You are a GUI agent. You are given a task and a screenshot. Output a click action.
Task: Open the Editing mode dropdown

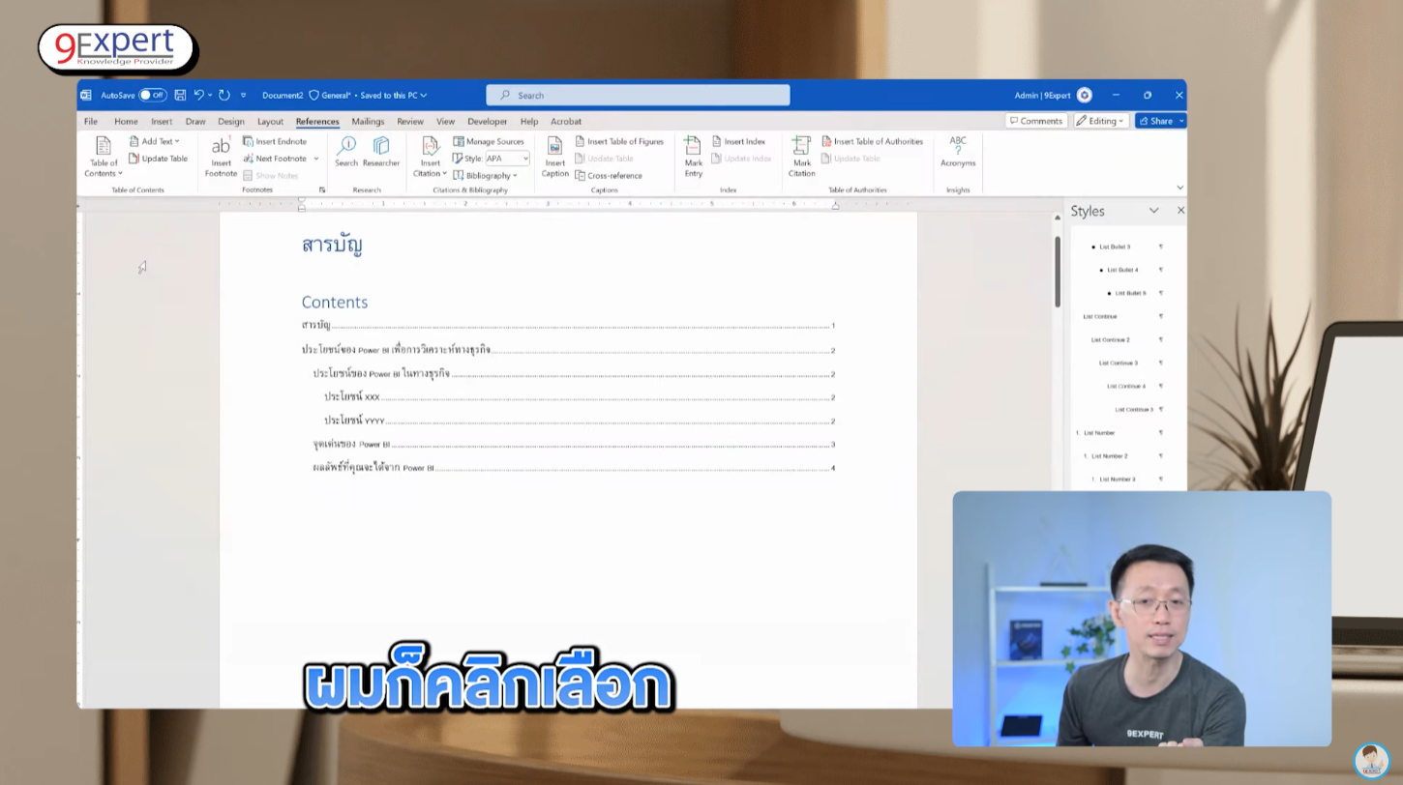(x=1101, y=121)
